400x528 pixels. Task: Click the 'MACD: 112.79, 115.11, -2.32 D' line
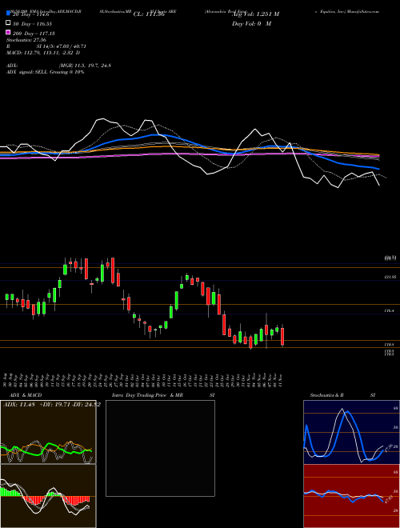43,53
